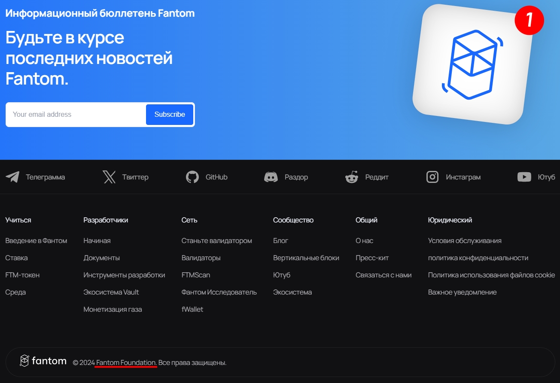Screen dimensions: 560x383
Task: Open политика конфиденциальности link
Action: click(478, 258)
